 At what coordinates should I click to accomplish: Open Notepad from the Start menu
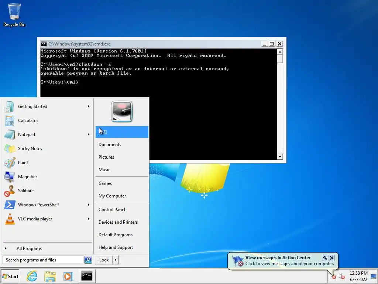(27, 135)
